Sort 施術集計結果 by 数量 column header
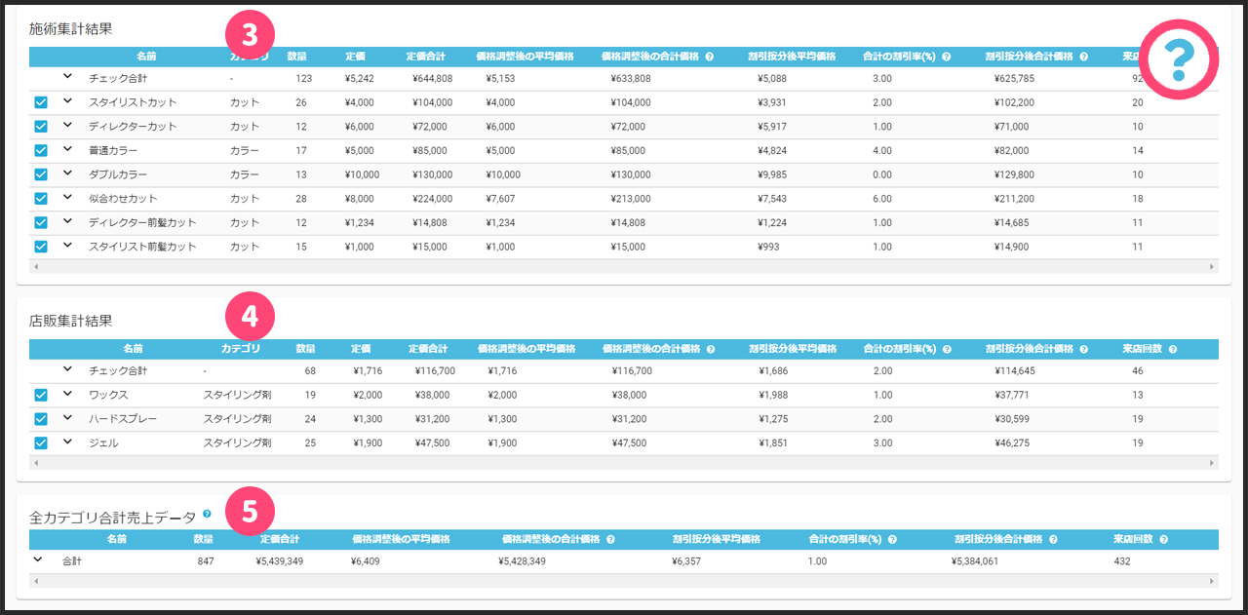The image size is (1248, 615). click(297, 57)
